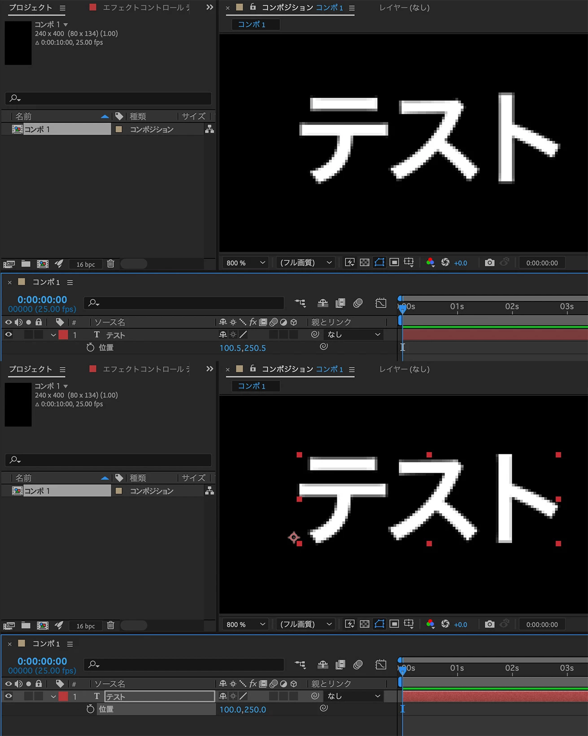Click position value 100.5,250.5
The height and width of the screenshot is (736, 588).
point(243,348)
